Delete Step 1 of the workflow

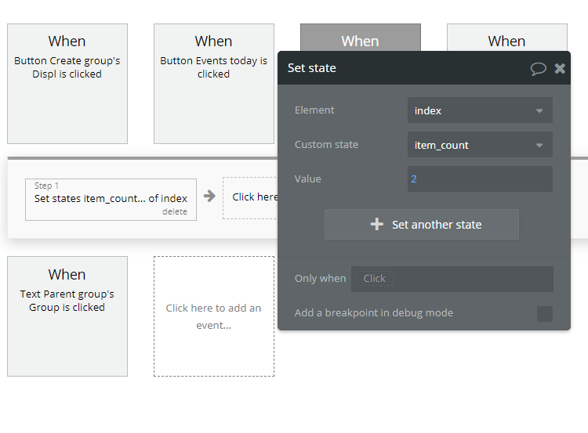pyautogui.click(x=174, y=211)
